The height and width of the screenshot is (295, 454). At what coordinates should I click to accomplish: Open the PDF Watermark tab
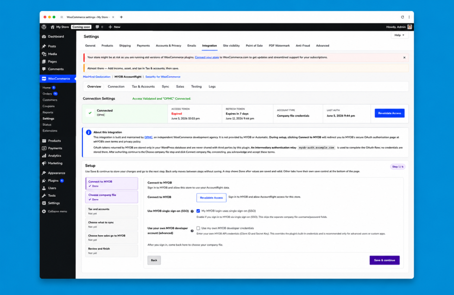[x=279, y=46]
